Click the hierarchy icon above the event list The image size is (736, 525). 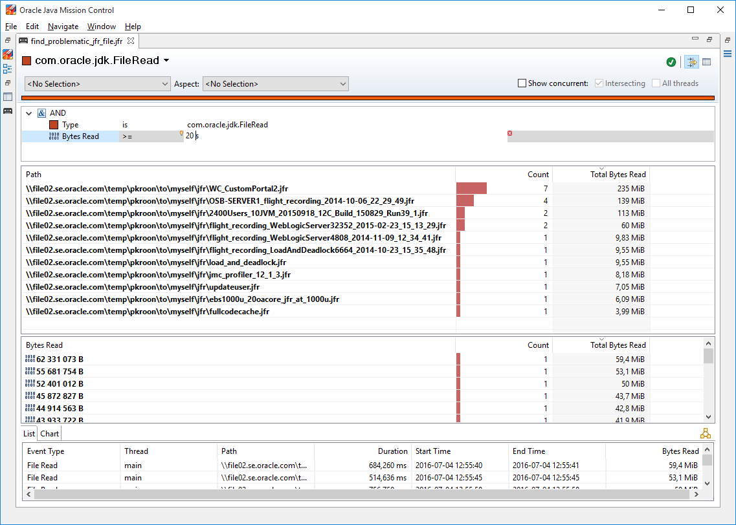pyautogui.click(x=705, y=434)
